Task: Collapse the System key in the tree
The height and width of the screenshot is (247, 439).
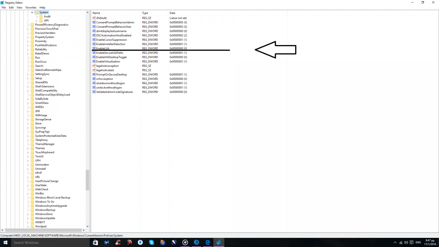Action: [x=32, y=12]
